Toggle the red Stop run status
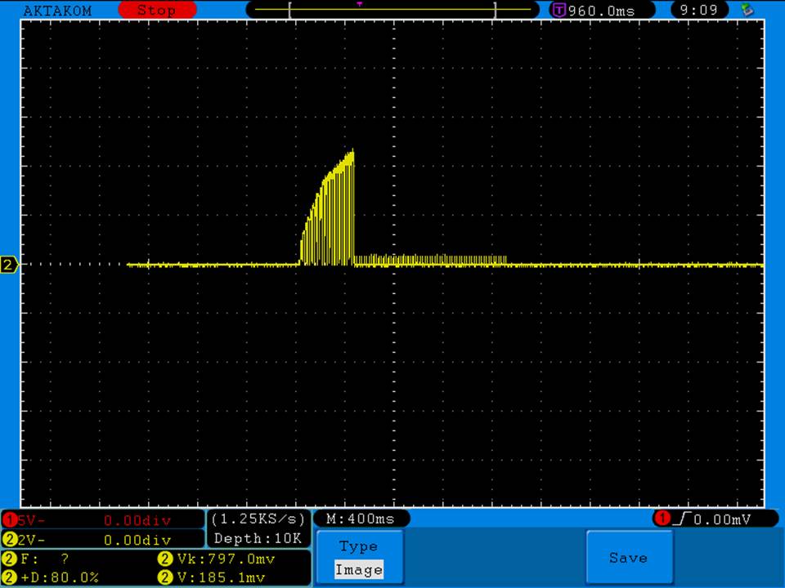 coord(157,11)
